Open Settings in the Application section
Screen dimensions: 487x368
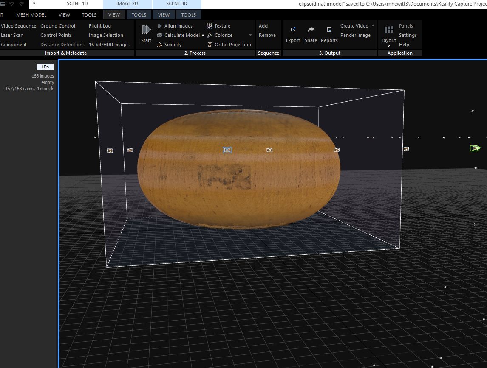[408, 35]
